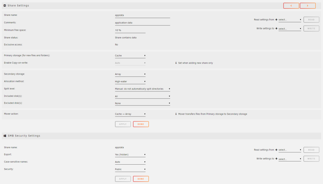Click the Share name field containing appdata

(142, 15)
